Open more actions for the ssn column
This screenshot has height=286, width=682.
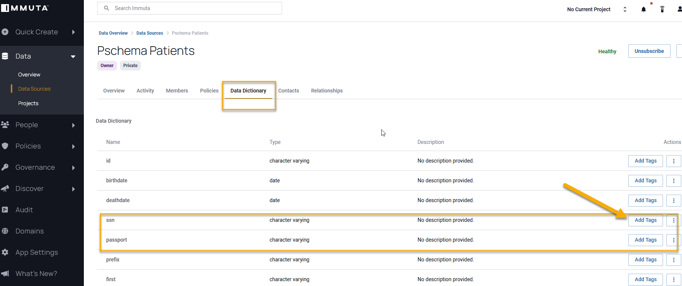674,220
